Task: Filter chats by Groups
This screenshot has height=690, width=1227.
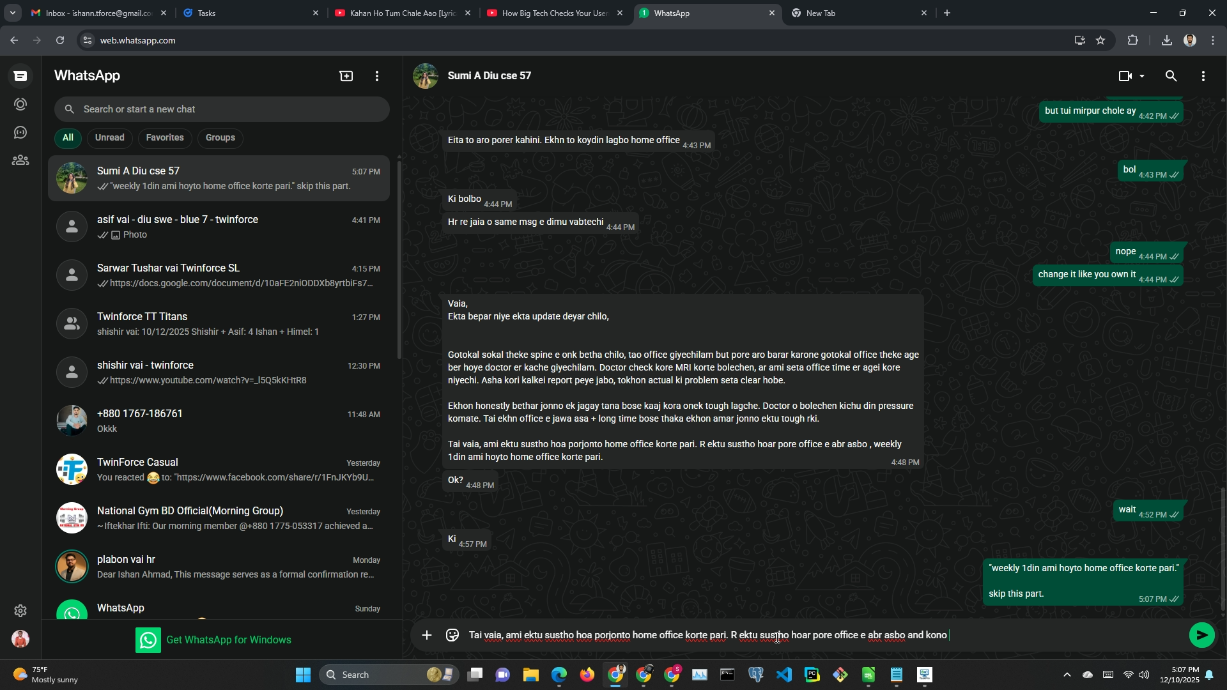Action: coord(220,137)
